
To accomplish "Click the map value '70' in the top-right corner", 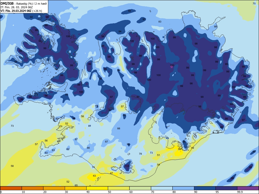I will click(x=254, y=3).
